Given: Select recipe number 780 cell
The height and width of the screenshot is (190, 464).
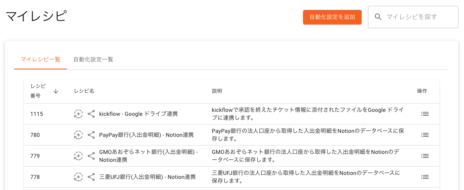Looking at the screenshot, I should tap(35, 135).
